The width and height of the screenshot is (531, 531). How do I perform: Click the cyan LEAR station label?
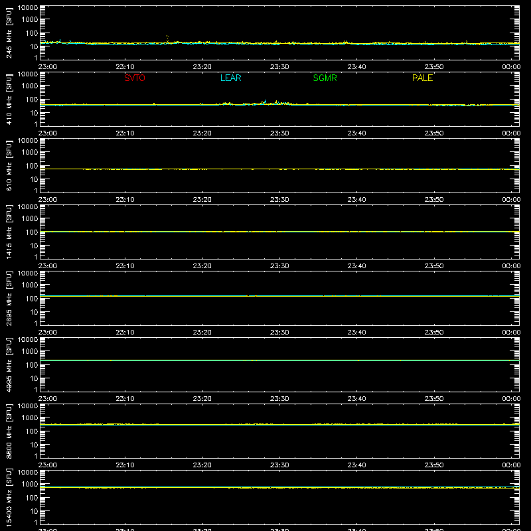230,78
